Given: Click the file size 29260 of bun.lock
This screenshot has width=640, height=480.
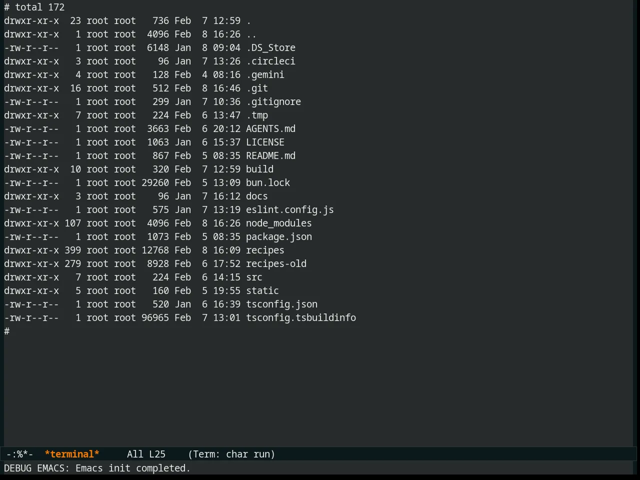Looking at the screenshot, I should (155, 183).
